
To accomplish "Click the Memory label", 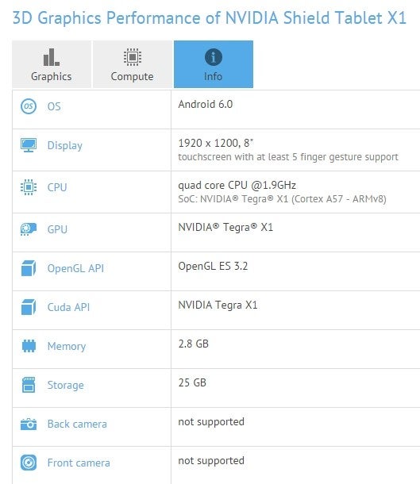I will click(67, 346).
